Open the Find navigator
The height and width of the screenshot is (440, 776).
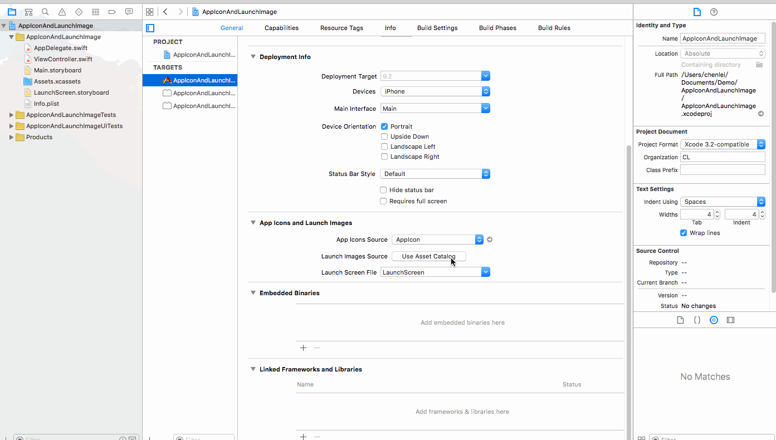click(x=45, y=12)
